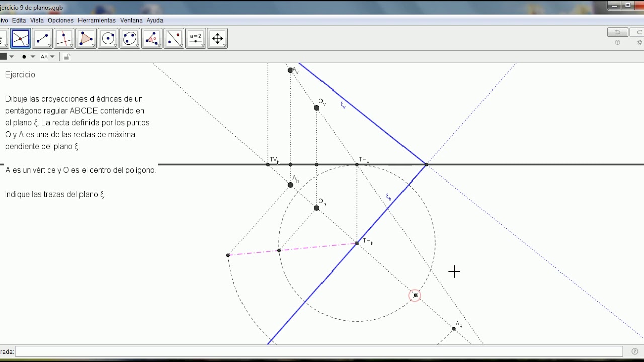Image resolution: width=644 pixels, height=362 pixels.
Task: Select the Polygon tool
Action: pos(86,39)
